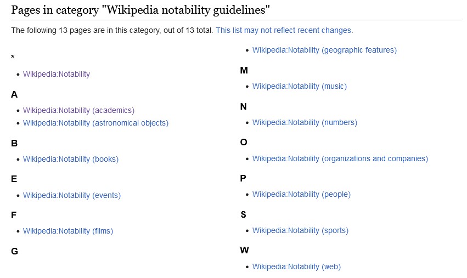Visit Wikipedia:Notability (web) guideline
Image resolution: width=467 pixels, height=278 pixels.
click(296, 266)
